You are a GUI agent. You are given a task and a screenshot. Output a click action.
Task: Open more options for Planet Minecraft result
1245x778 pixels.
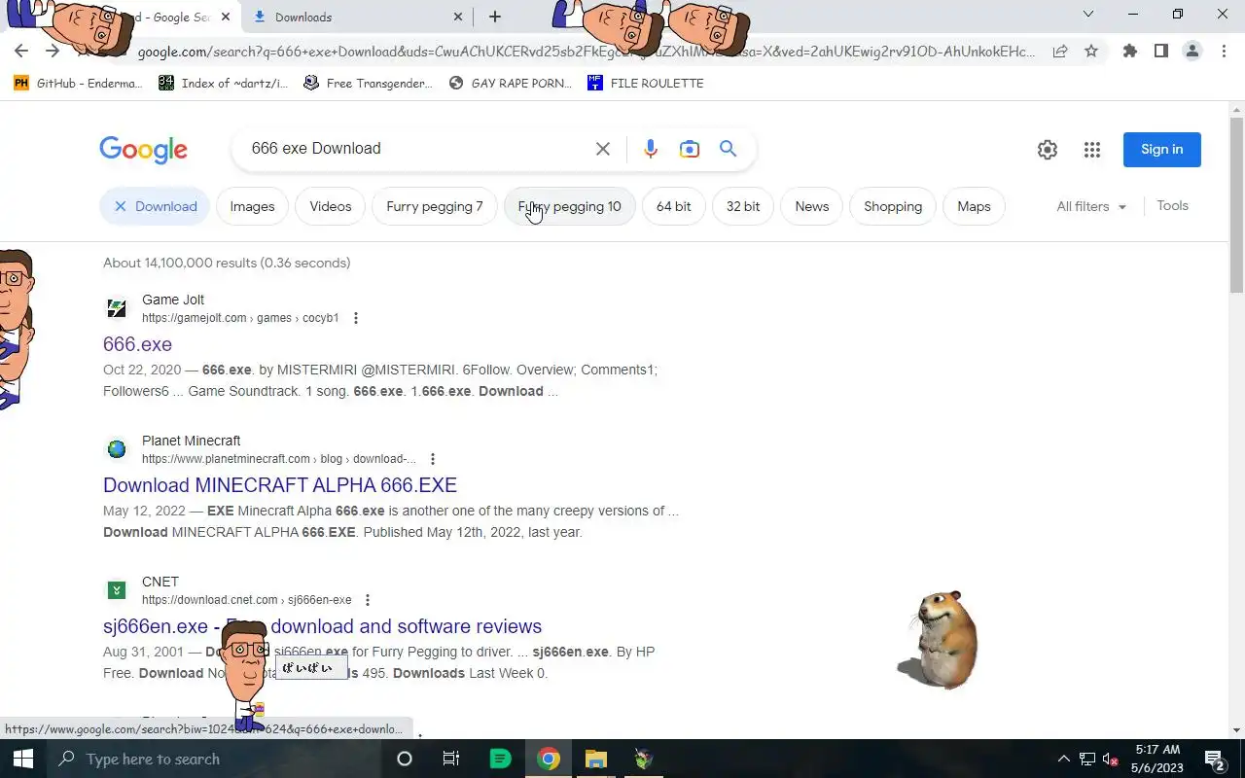tap(433, 459)
